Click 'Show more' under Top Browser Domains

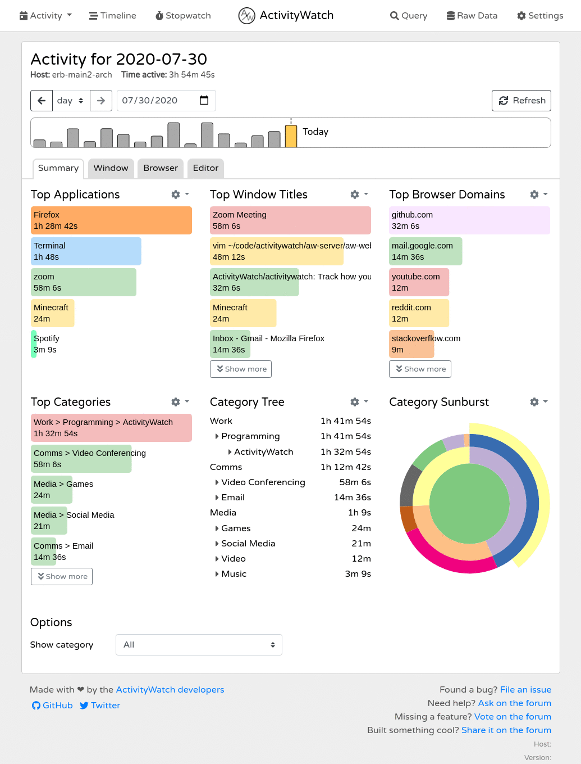(x=420, y=369)
